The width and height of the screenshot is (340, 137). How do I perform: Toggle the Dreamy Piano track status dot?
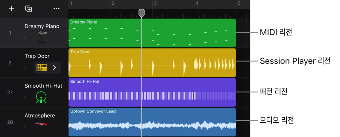click(25, 37)
